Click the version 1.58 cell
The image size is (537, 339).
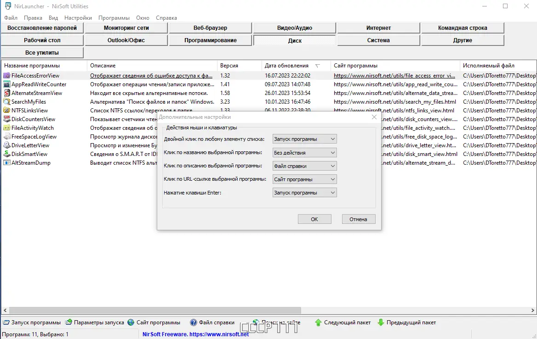point(225,93)
